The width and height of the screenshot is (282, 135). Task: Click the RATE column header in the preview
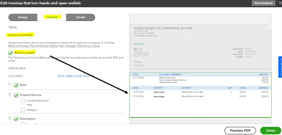(243, 88)
